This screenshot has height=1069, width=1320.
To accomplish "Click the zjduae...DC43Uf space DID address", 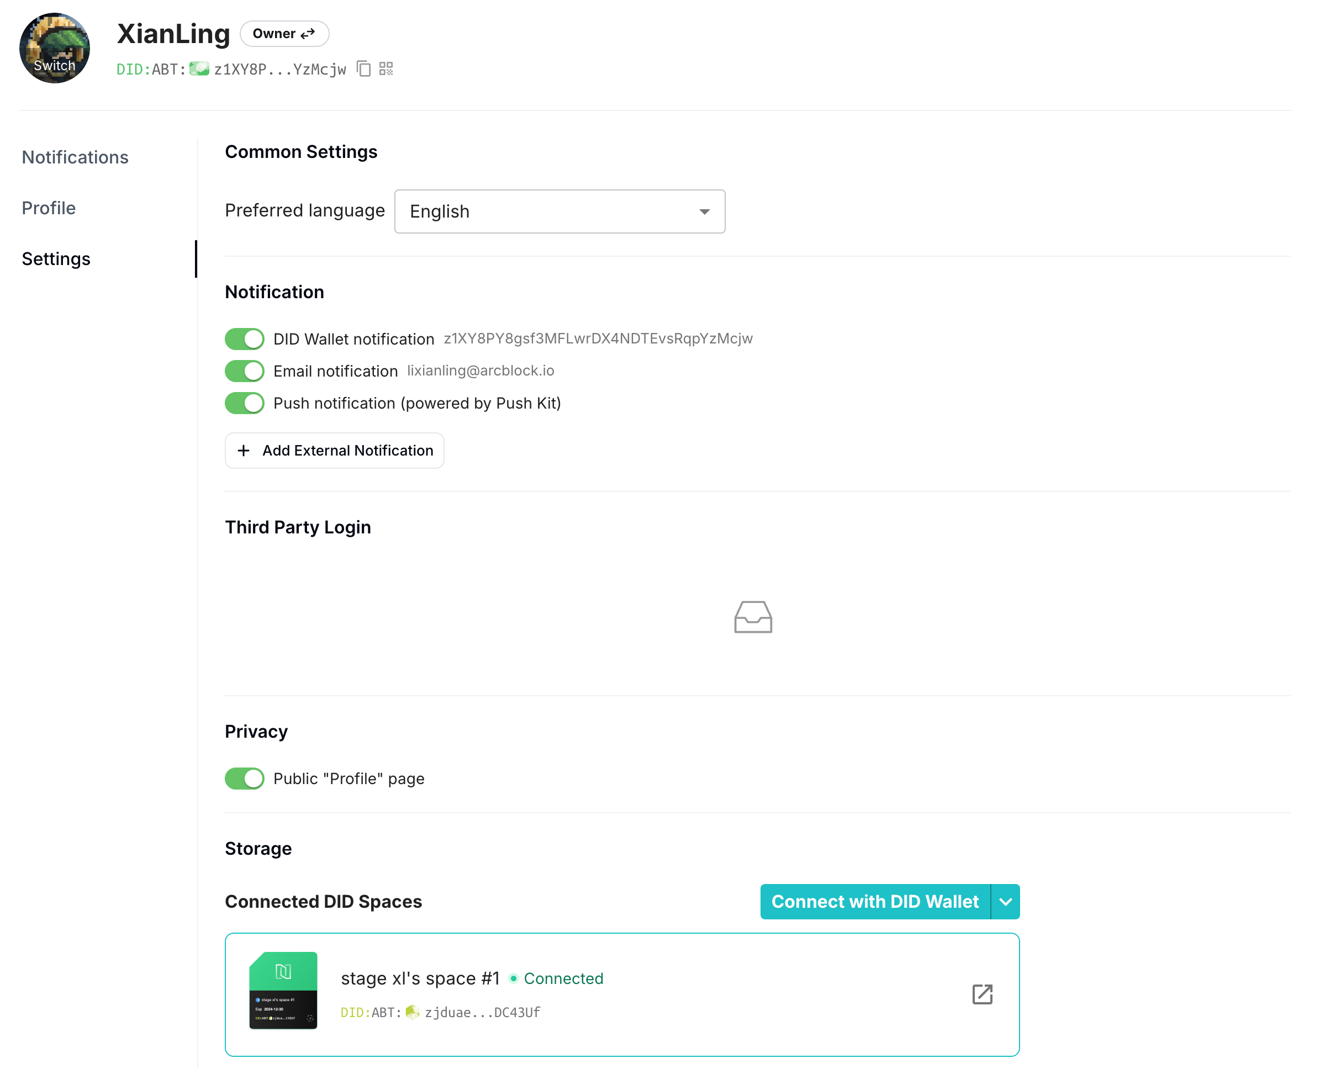I will coord(482,1012).
